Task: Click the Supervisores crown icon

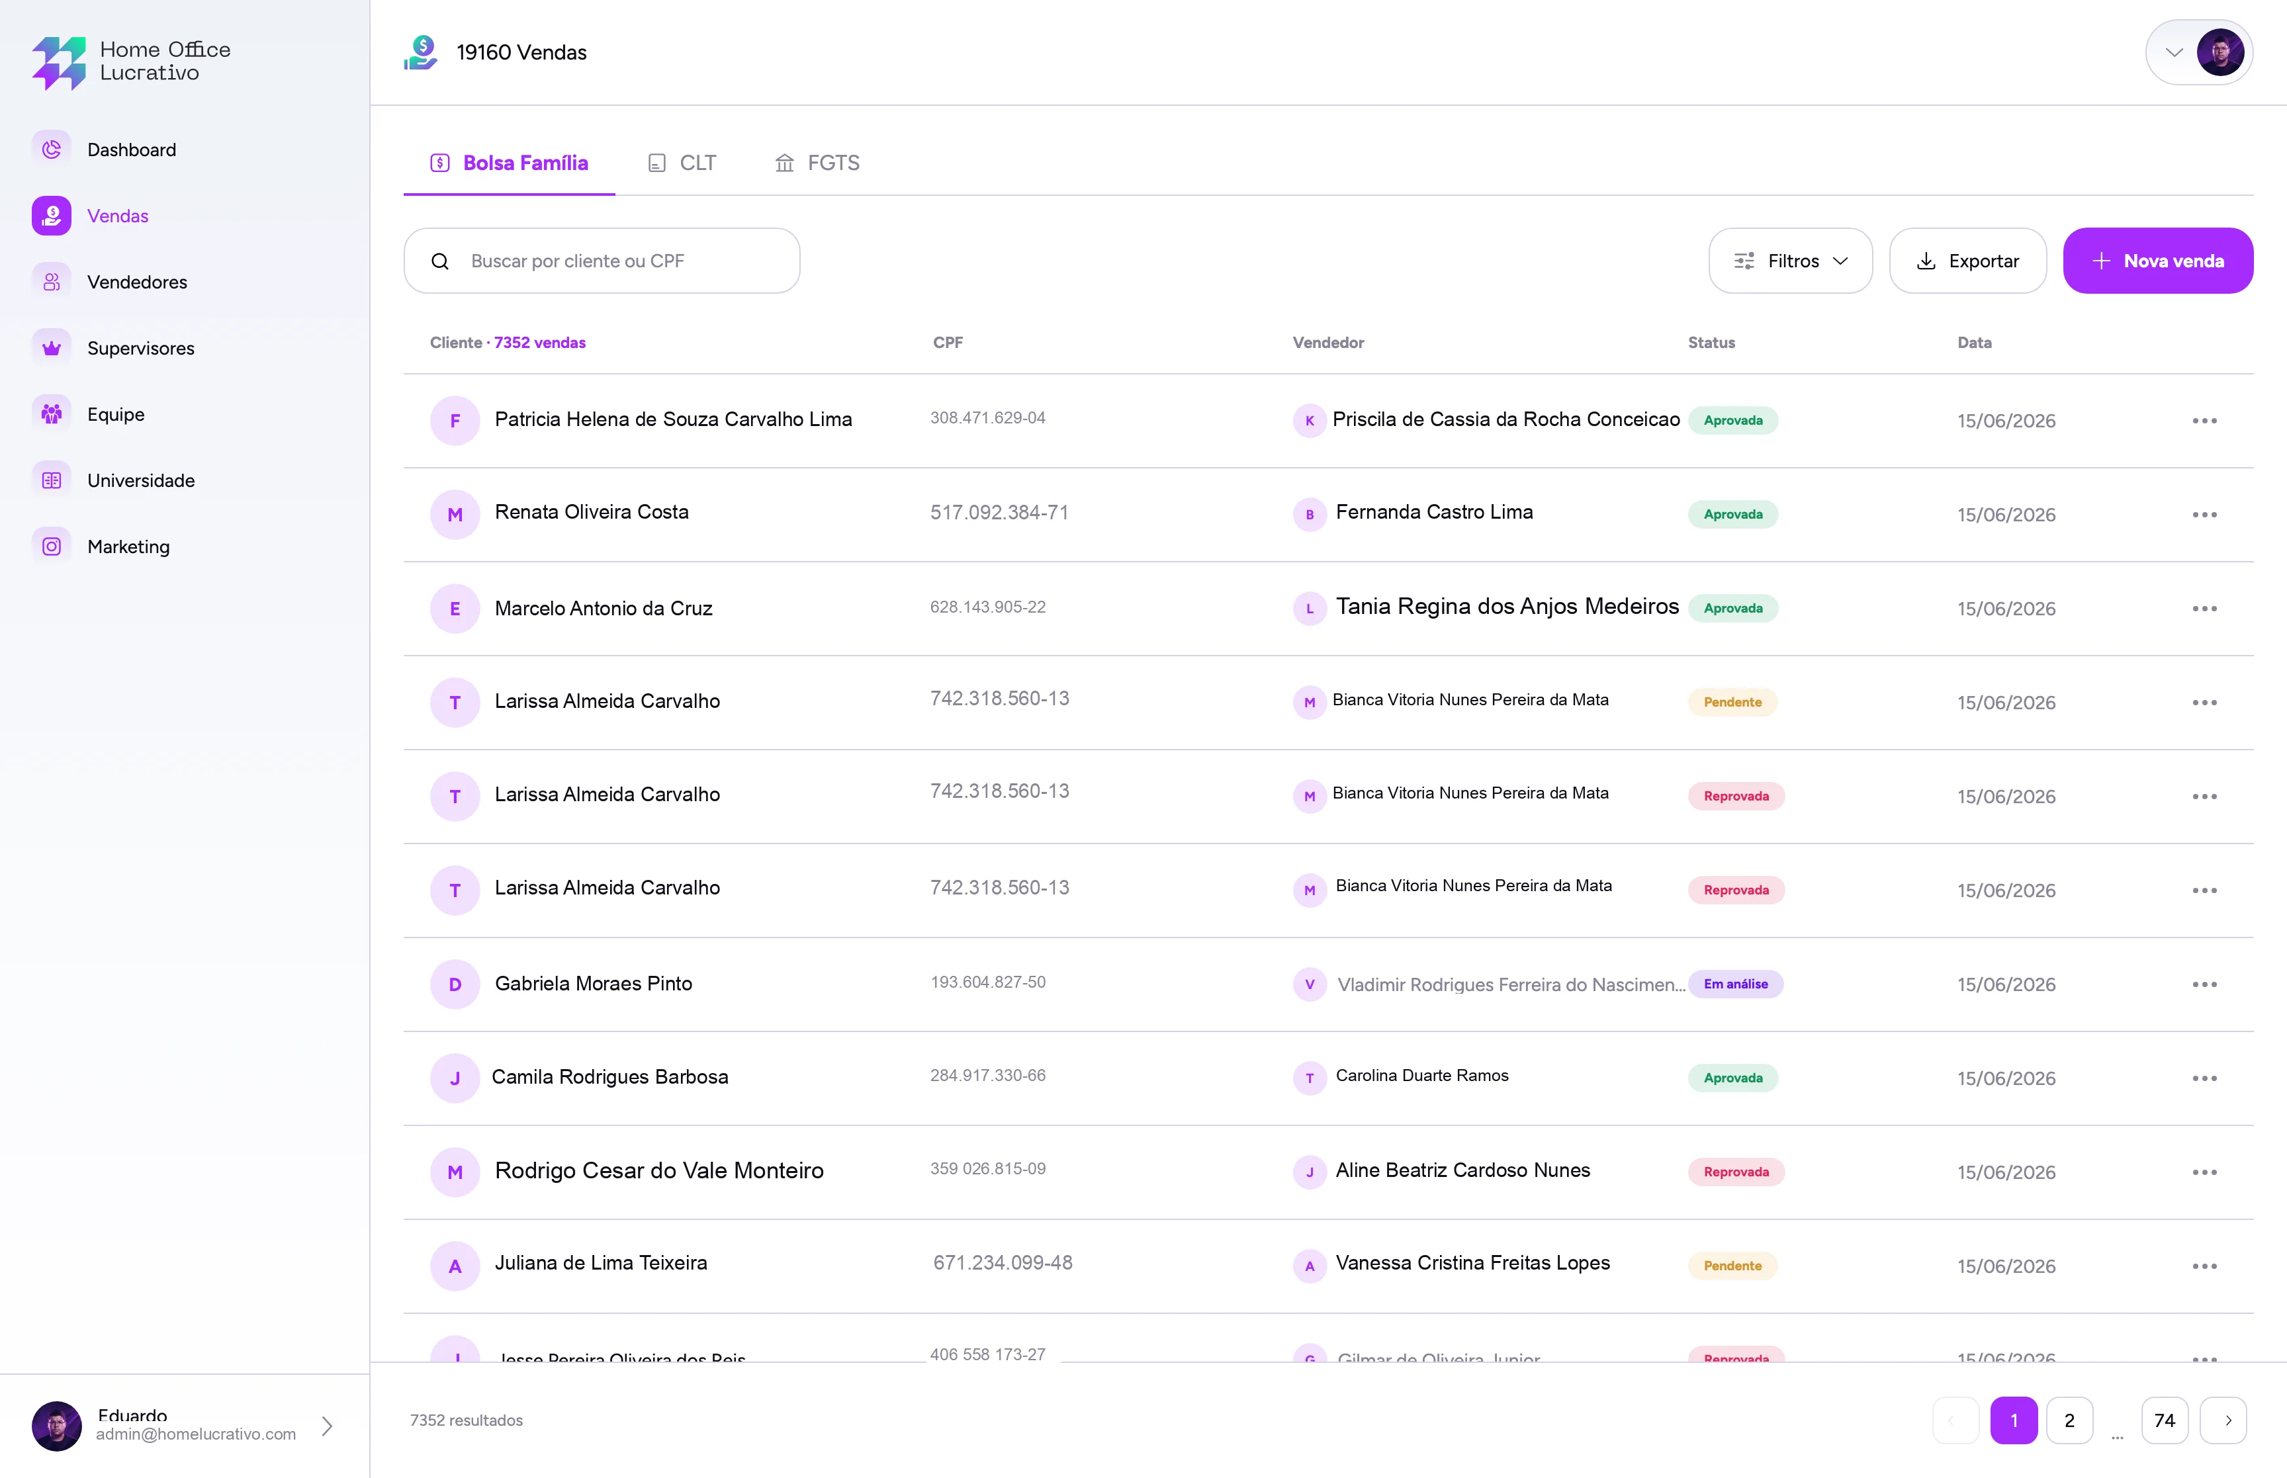Action: pyautogui.click(x=52, y=349)
